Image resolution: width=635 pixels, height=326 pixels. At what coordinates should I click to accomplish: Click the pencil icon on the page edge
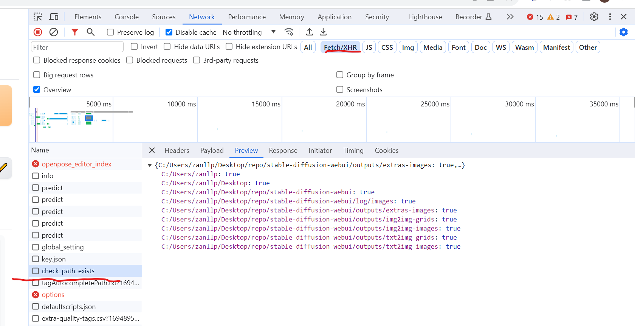tap(4, 168)
